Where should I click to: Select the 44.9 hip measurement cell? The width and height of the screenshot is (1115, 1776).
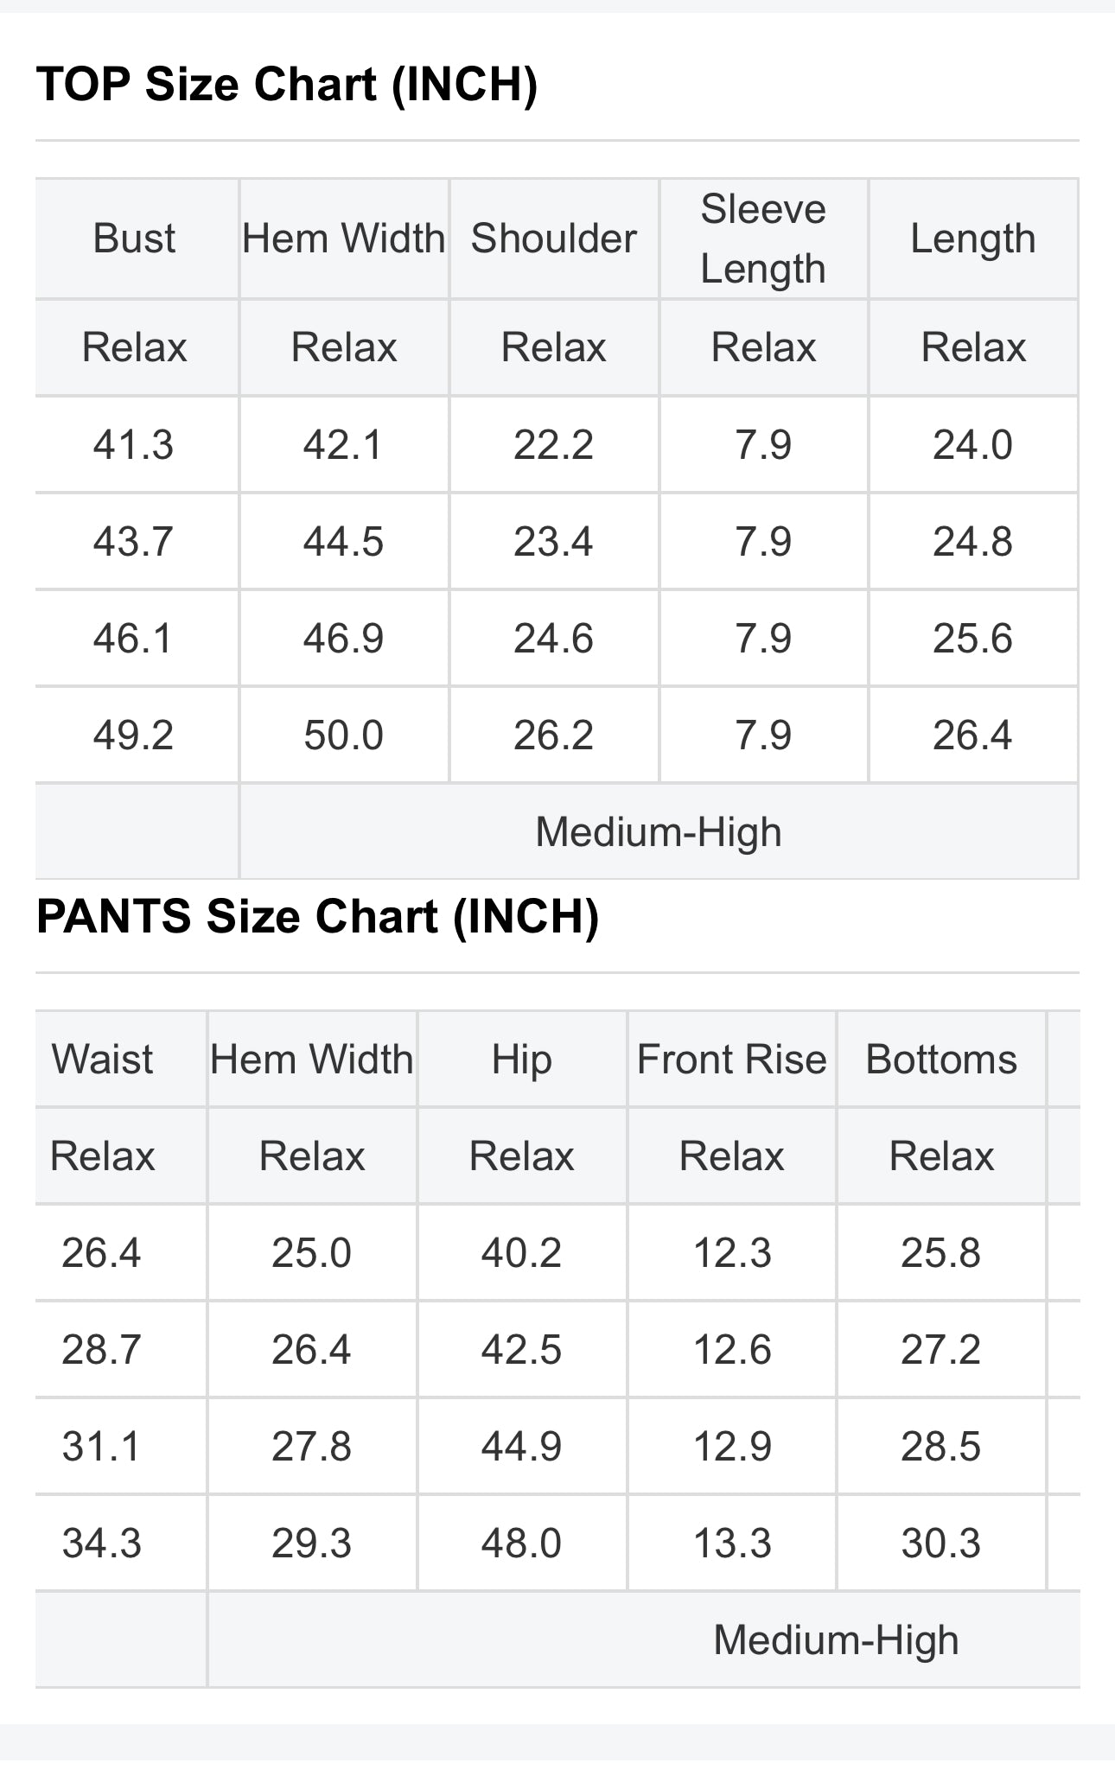coord(521,1447)
